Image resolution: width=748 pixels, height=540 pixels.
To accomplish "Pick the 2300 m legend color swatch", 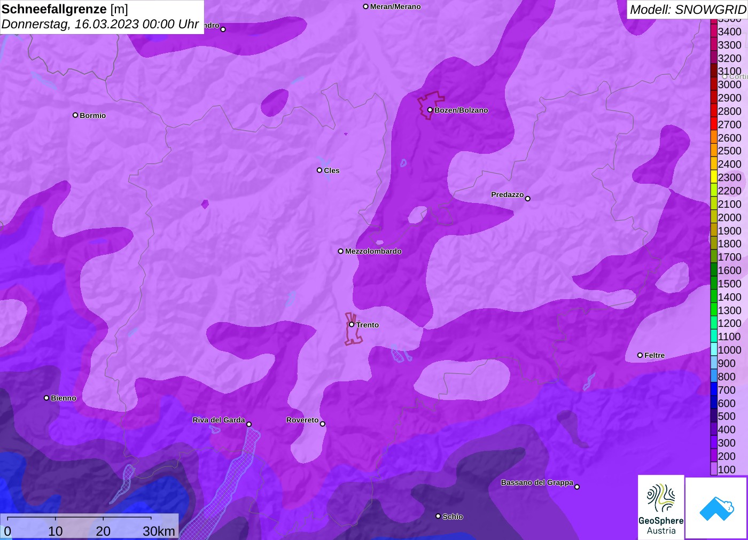I will coord(714,177).
